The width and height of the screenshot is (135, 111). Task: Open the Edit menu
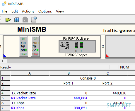coord(15,11)
